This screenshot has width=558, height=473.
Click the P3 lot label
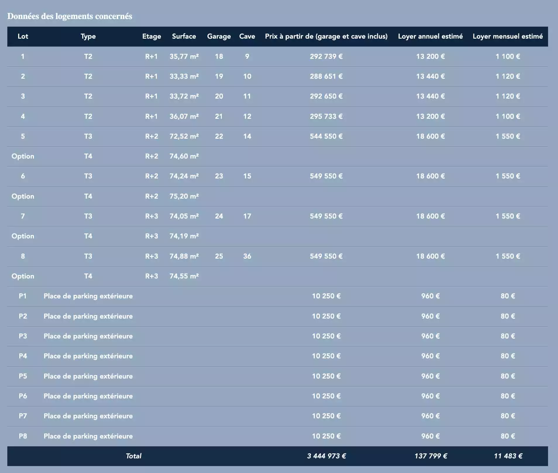coord(23,336)
